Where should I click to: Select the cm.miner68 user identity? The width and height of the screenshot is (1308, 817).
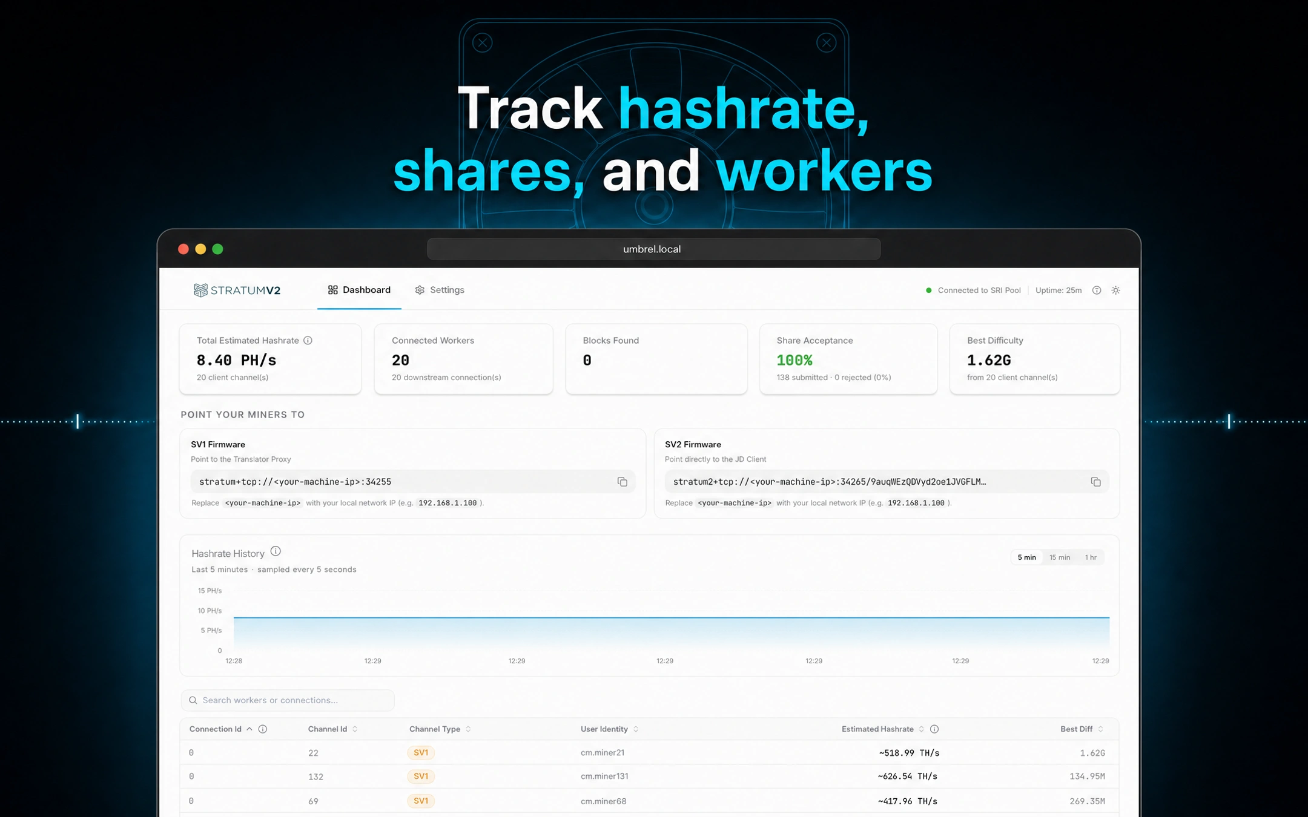pyautogui.click(x=603, y=801)
